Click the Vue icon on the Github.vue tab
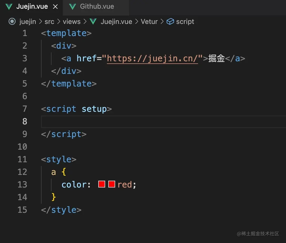 [72, 7]
